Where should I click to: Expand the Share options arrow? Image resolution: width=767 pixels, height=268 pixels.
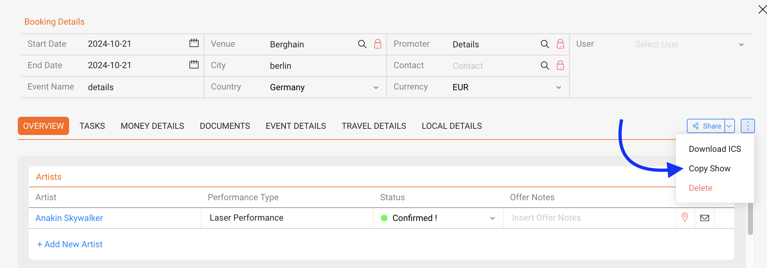tap(730, 126)
